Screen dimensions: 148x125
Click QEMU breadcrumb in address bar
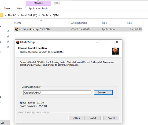point(57,15)
